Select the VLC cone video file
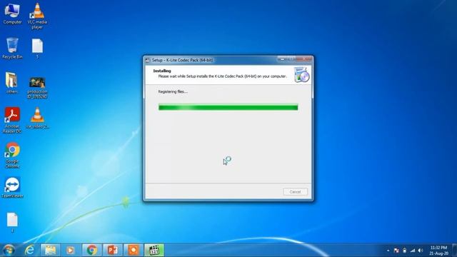457x257 pixels. 37,118
